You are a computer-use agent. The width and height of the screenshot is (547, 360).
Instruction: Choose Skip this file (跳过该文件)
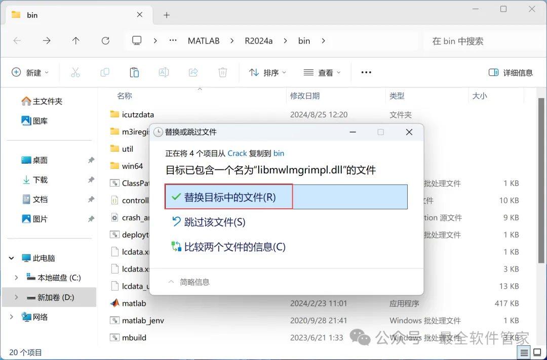208,222
